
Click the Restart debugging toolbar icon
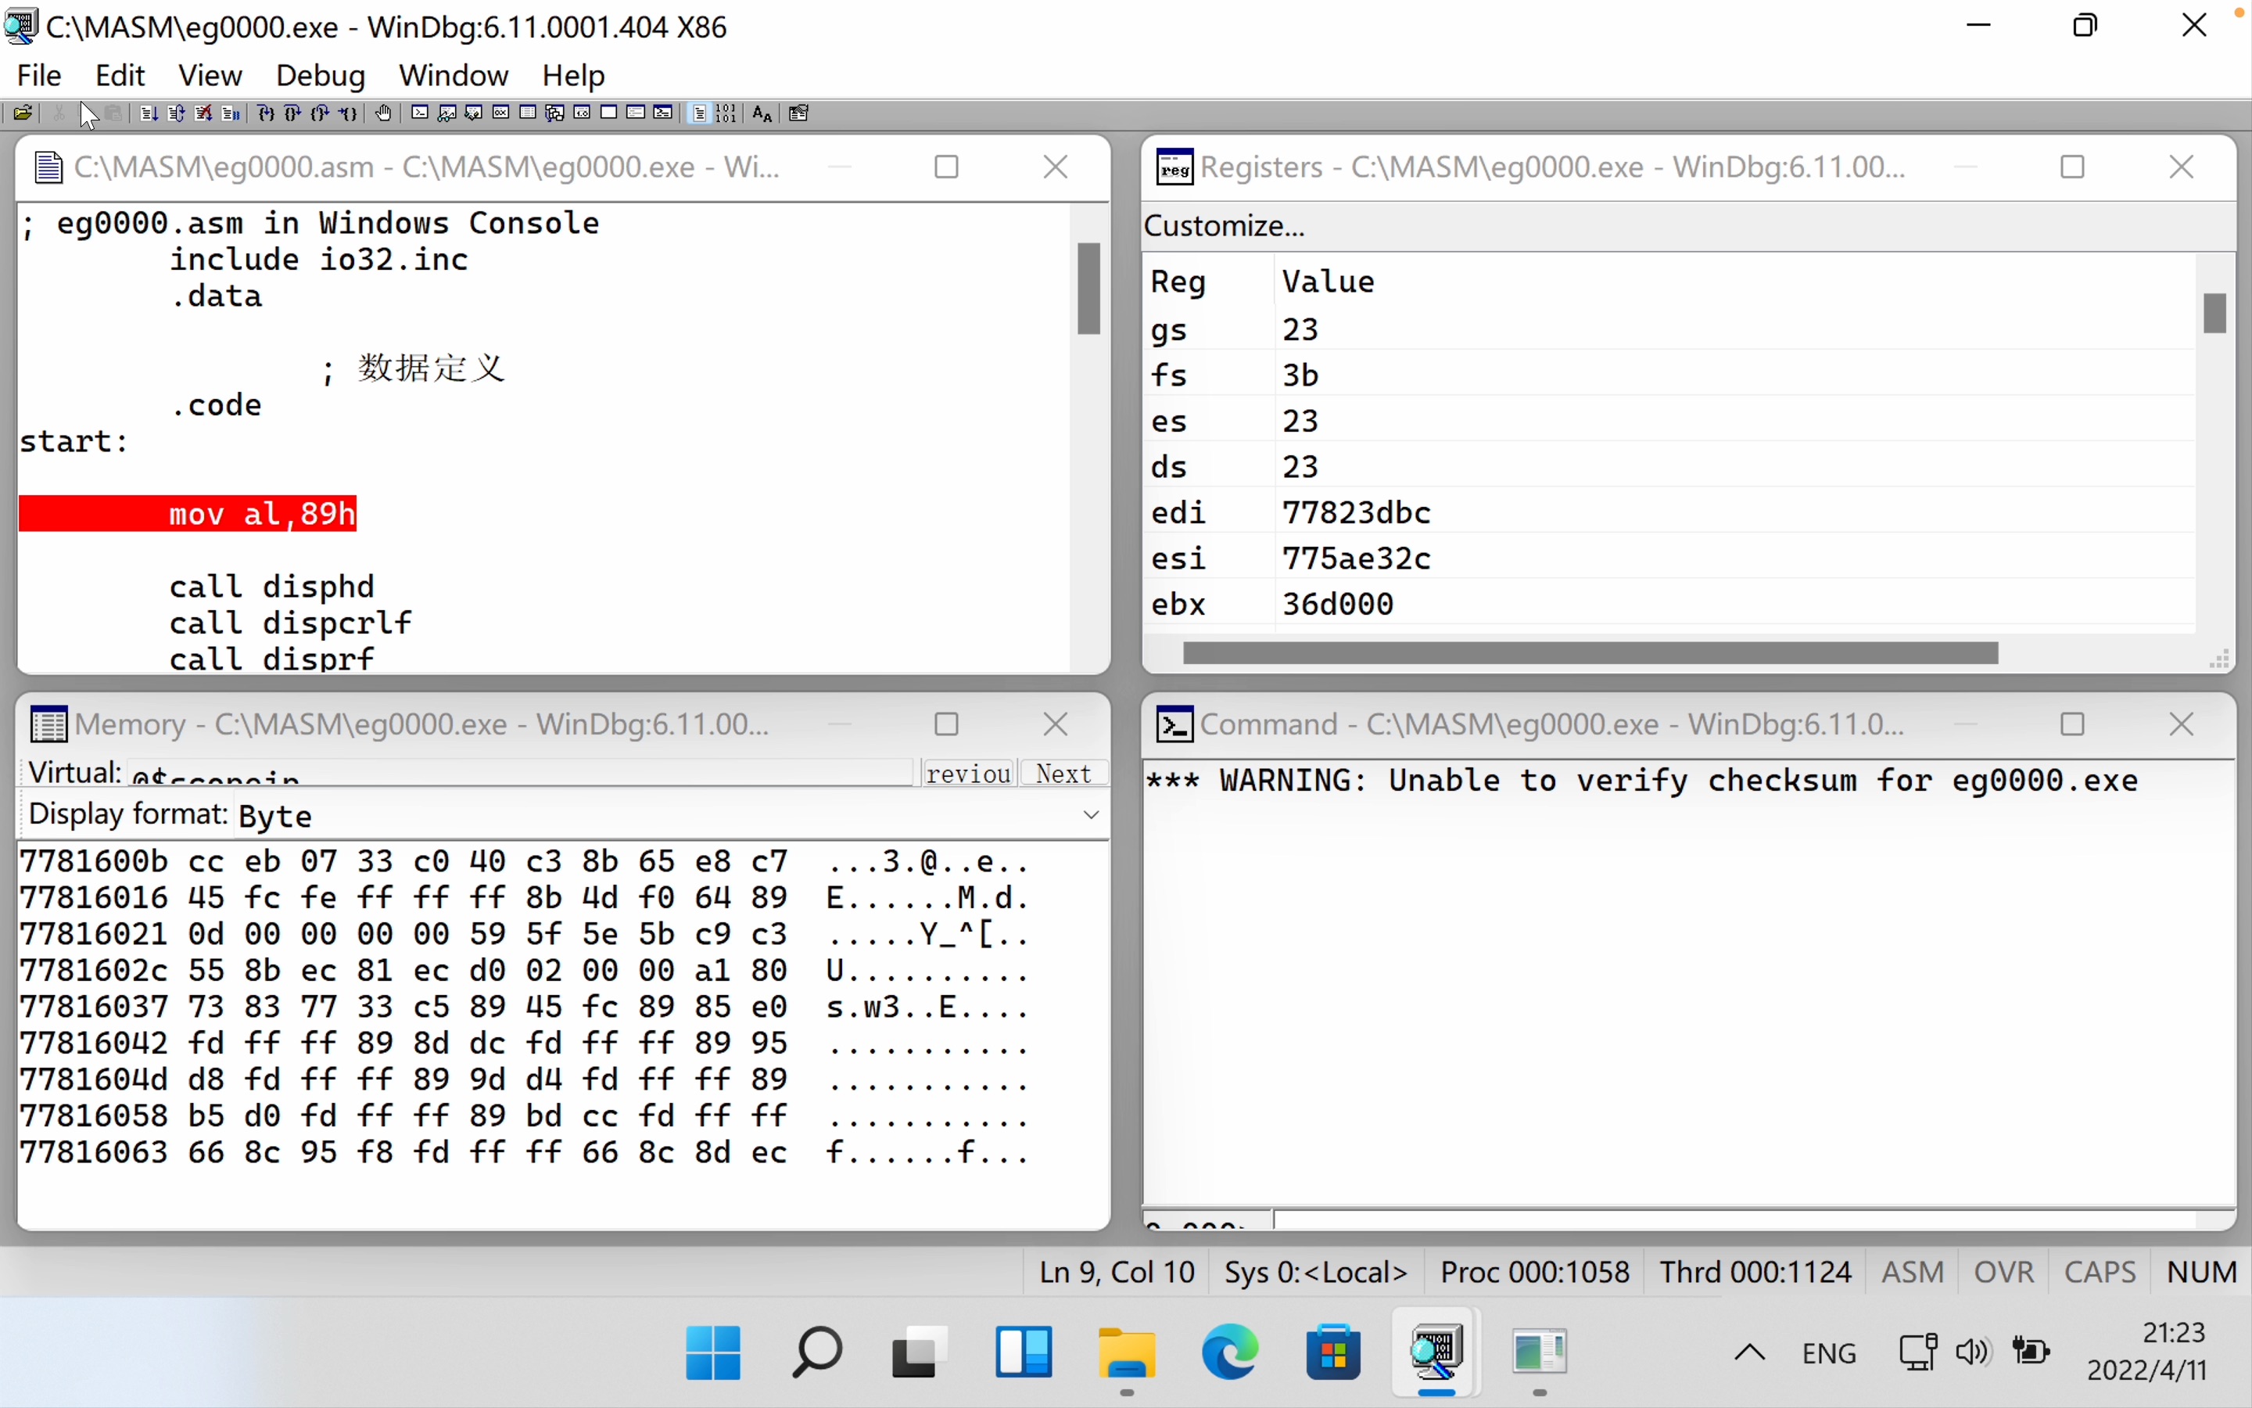click(176, 113)
